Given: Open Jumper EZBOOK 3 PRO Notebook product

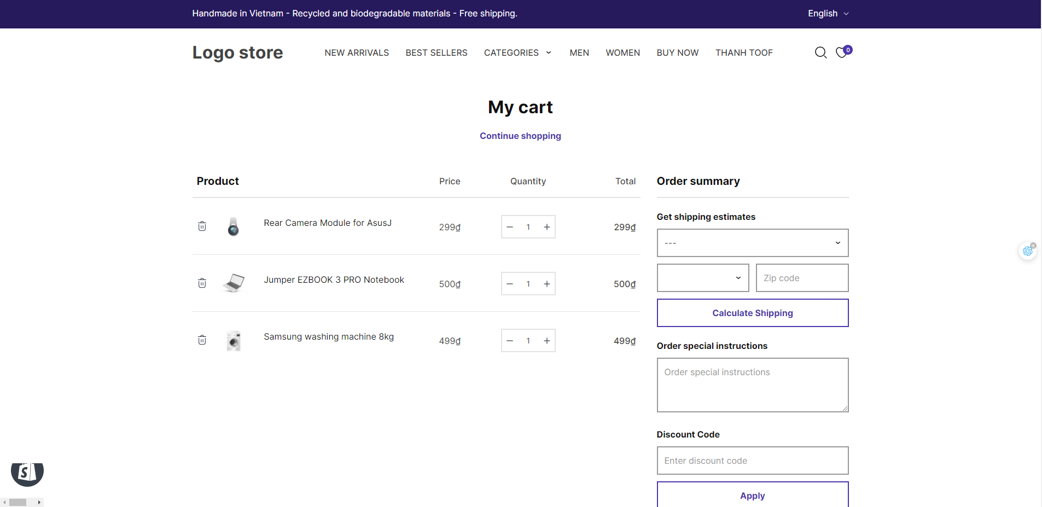Looking at the screenshot, I should (334, 279).
